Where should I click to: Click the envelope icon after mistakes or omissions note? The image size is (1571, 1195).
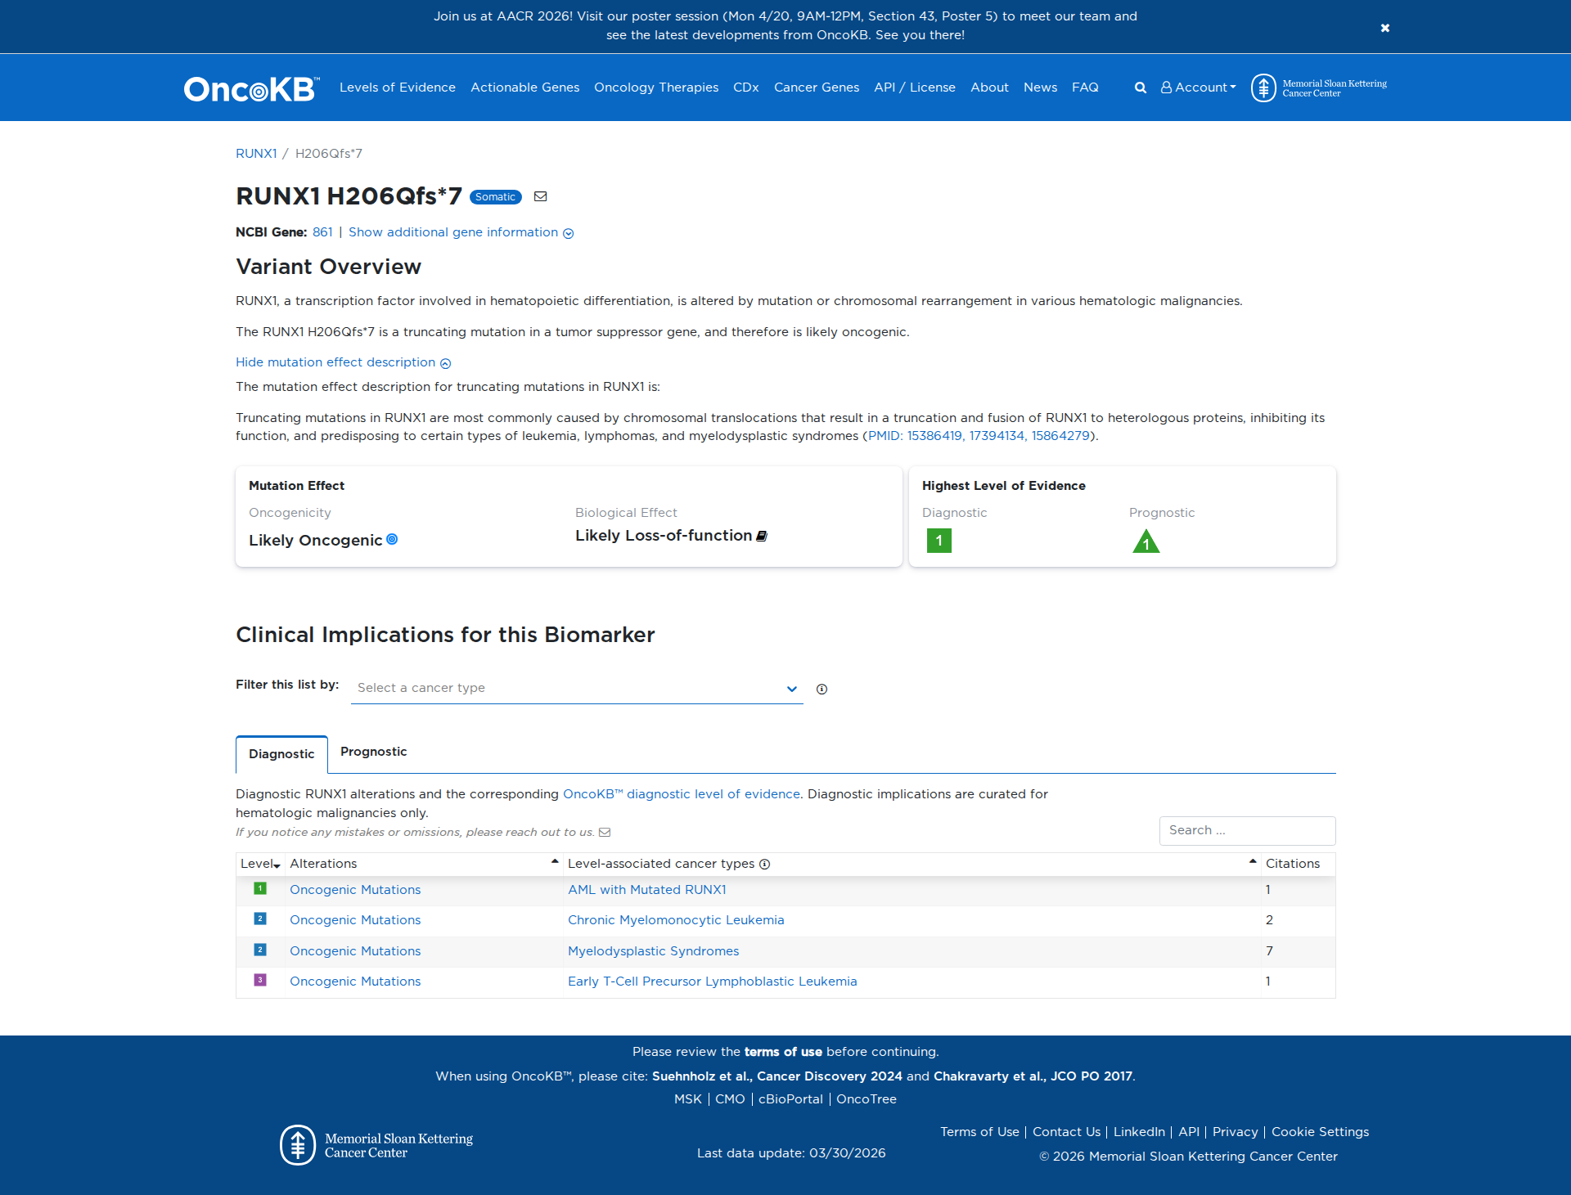pos(605,833)
